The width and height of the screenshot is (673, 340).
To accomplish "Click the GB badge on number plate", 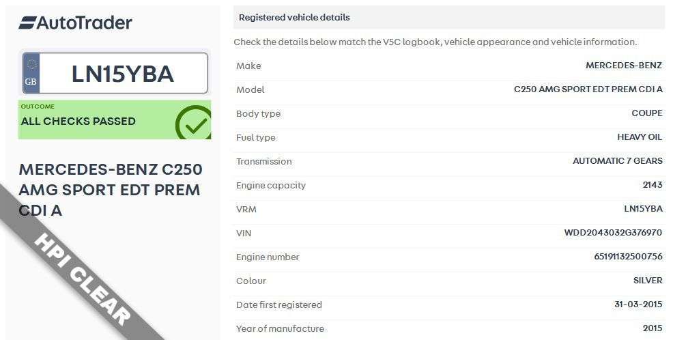I will (x=31, y=74).
